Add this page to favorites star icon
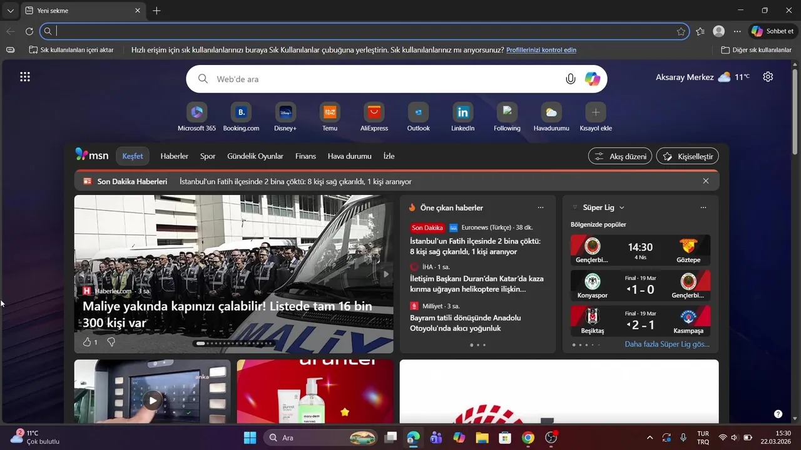Viewport: 801px width, 450px height. (681, 31)
